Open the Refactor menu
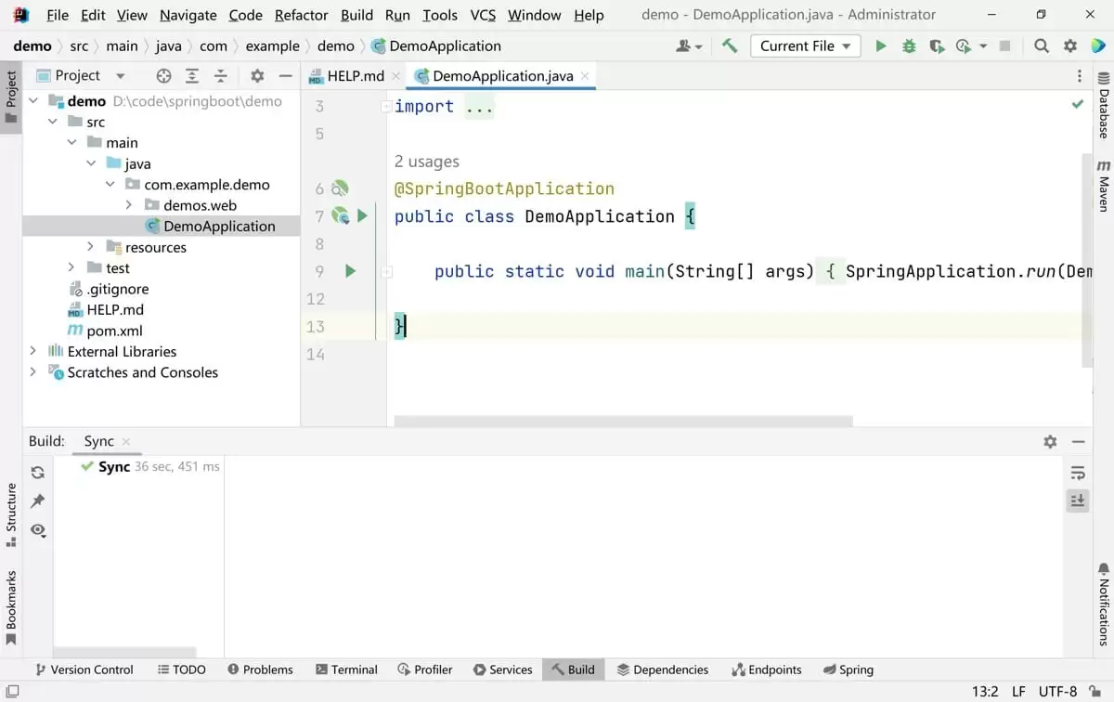The width and height of the screenshot is (1114, 702). (302, 15)
